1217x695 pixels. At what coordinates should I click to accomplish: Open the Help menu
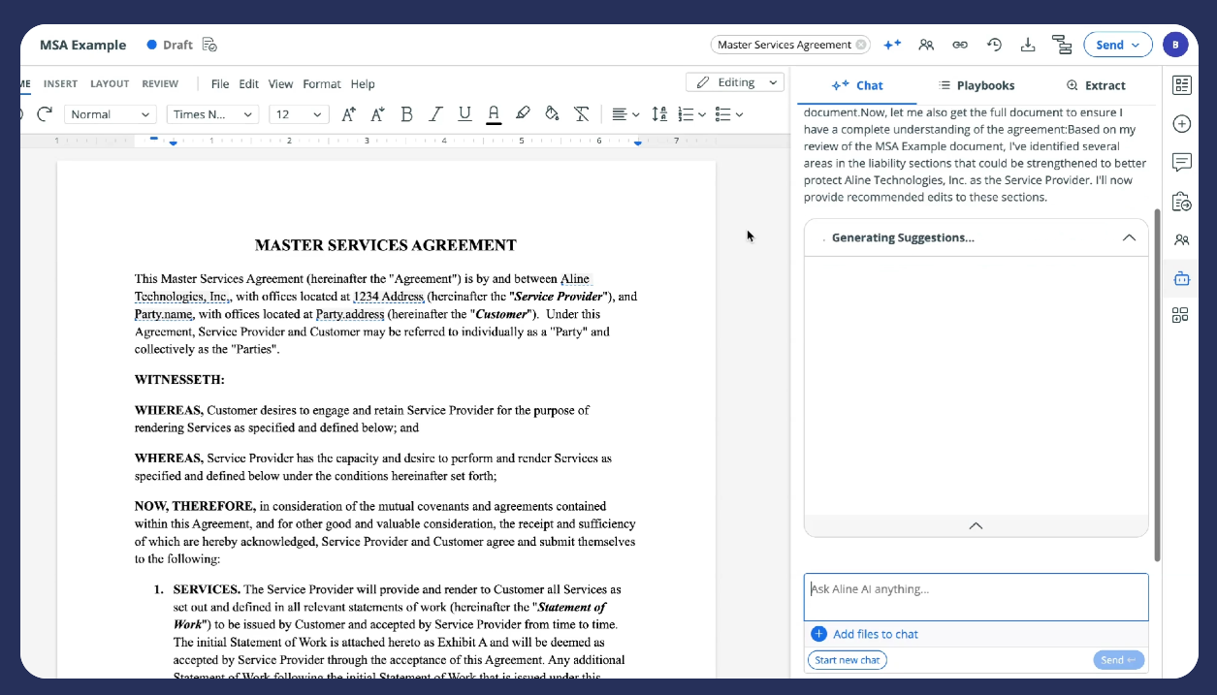tap(363, 84)
